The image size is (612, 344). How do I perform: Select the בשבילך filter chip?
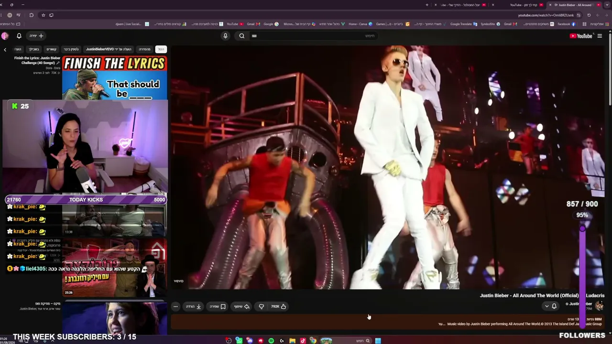click(x=33, y=49)
